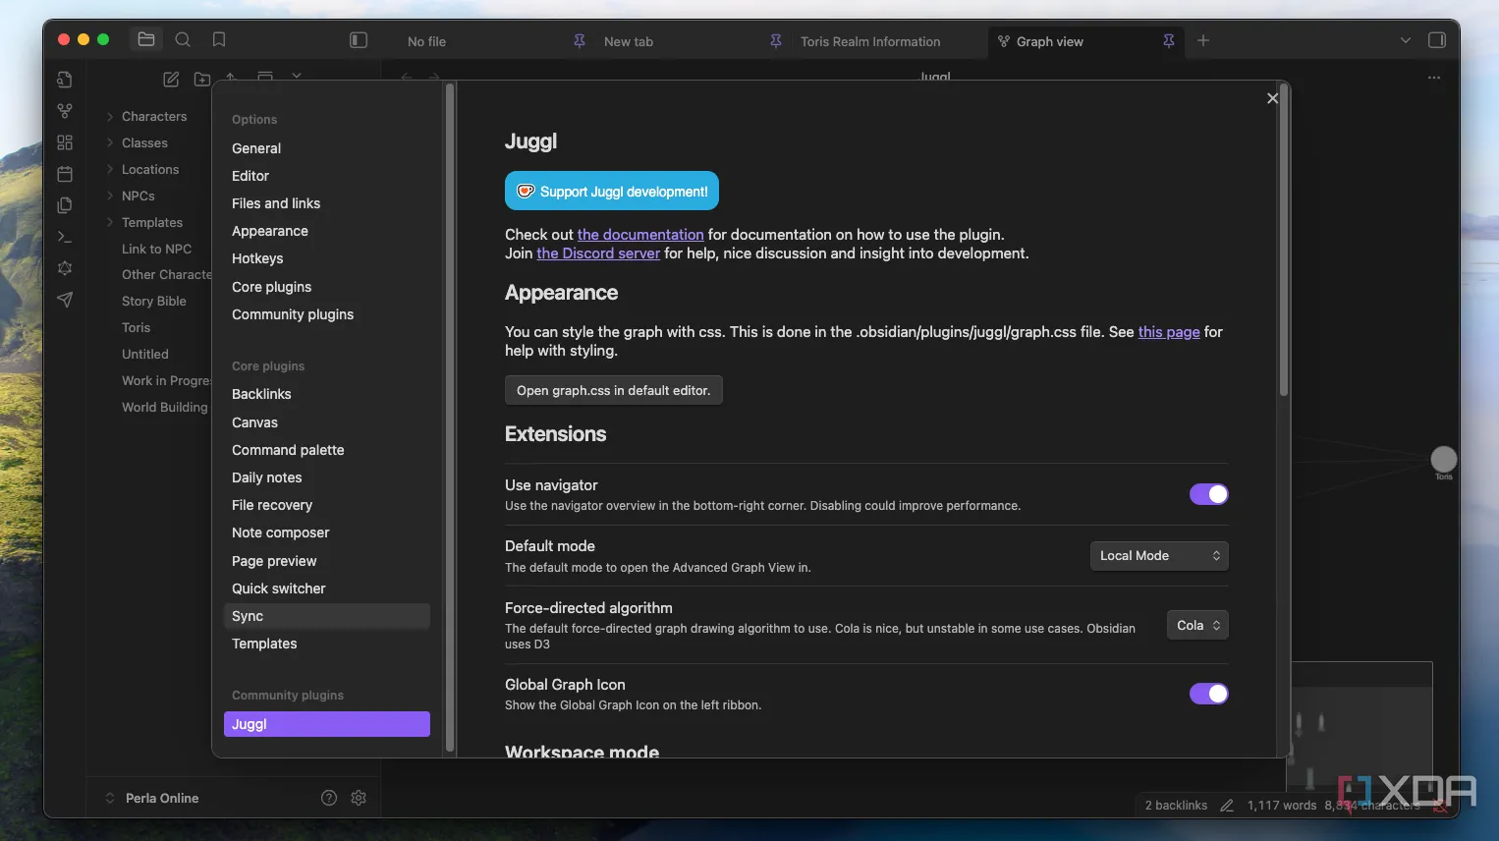Open graph view ribbon icon
1499x841 pixels.
click(x=65, y=111)
